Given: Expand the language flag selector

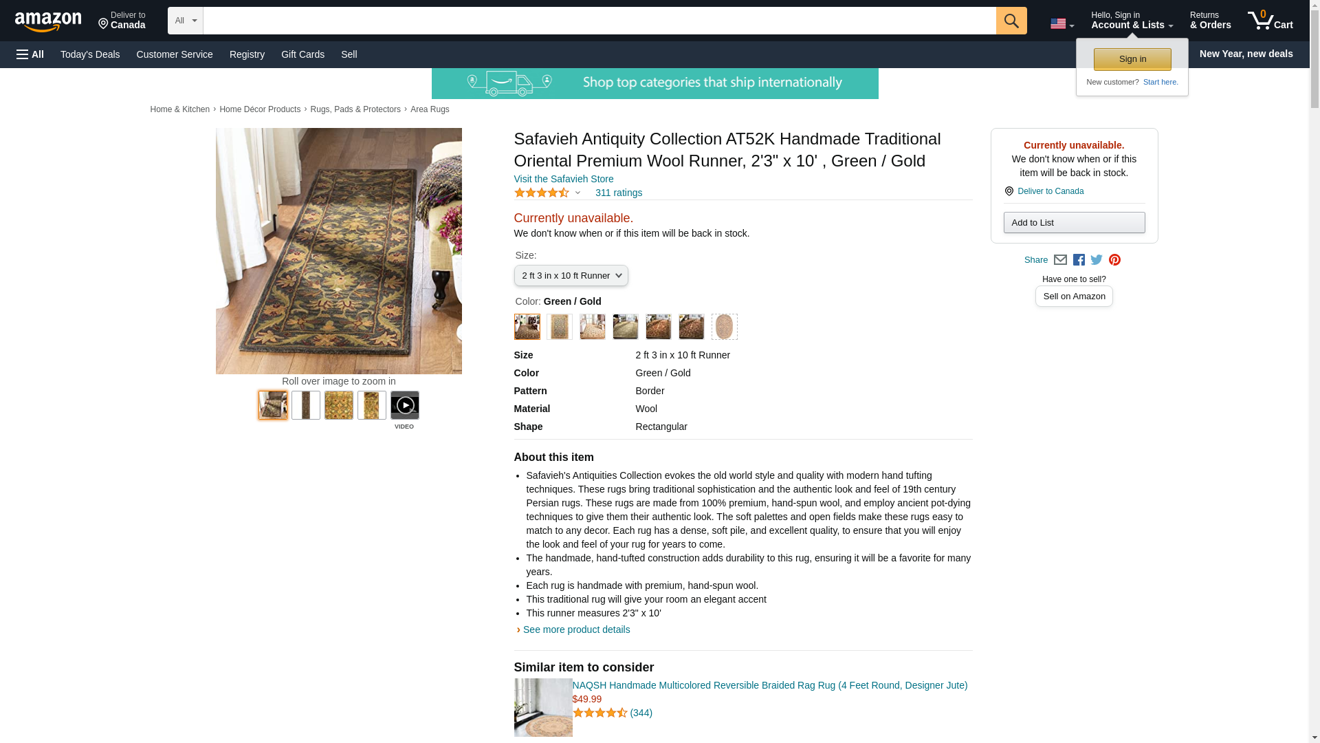Looking at the screenshot, I should [1061, 23].
